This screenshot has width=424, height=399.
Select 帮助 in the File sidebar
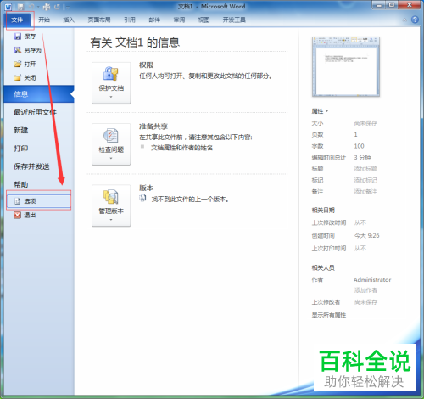[21, 184]
